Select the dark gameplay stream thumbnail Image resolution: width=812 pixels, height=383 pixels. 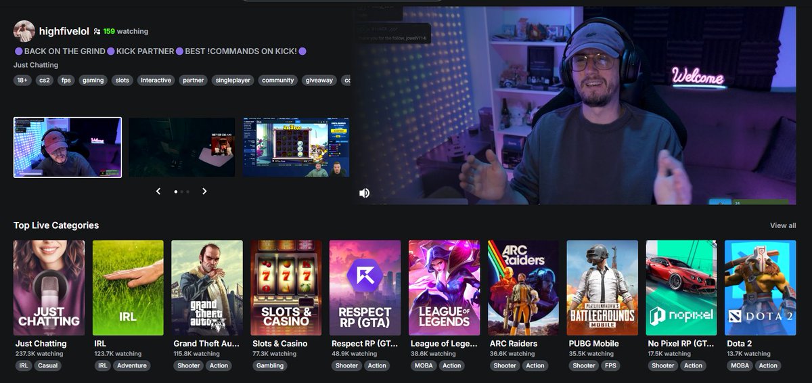[x=182, y=148]
